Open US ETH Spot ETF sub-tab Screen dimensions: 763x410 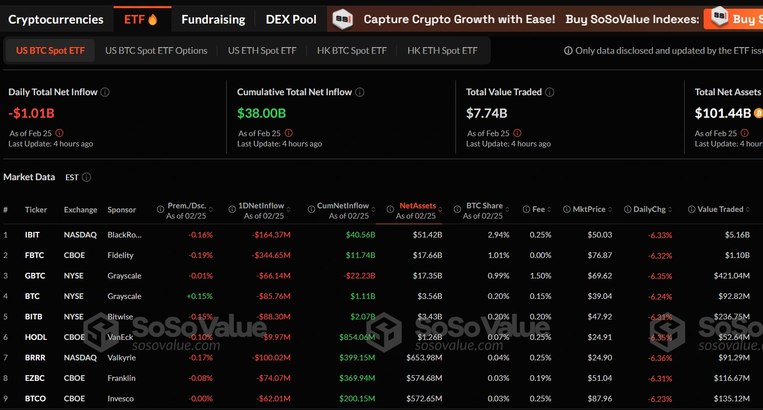(262, 51)
